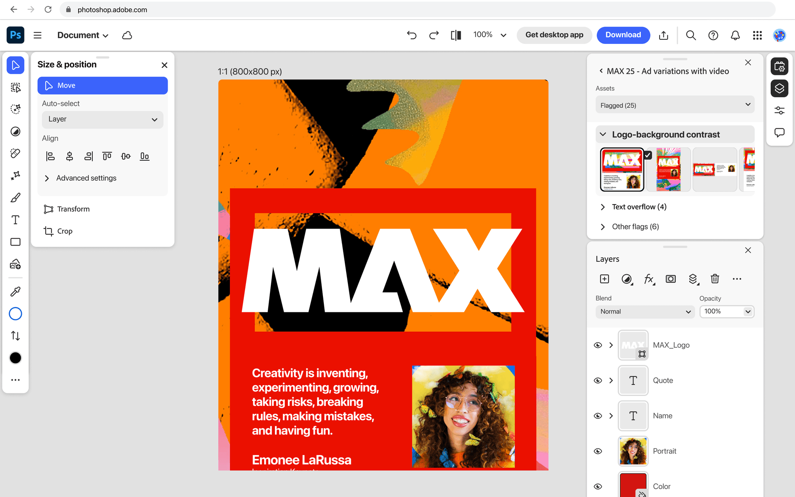Open the comments panel
Viewport: 795px width, 497px height.
779,133
